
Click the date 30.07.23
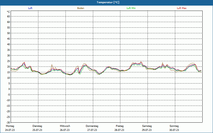point(174,130)
